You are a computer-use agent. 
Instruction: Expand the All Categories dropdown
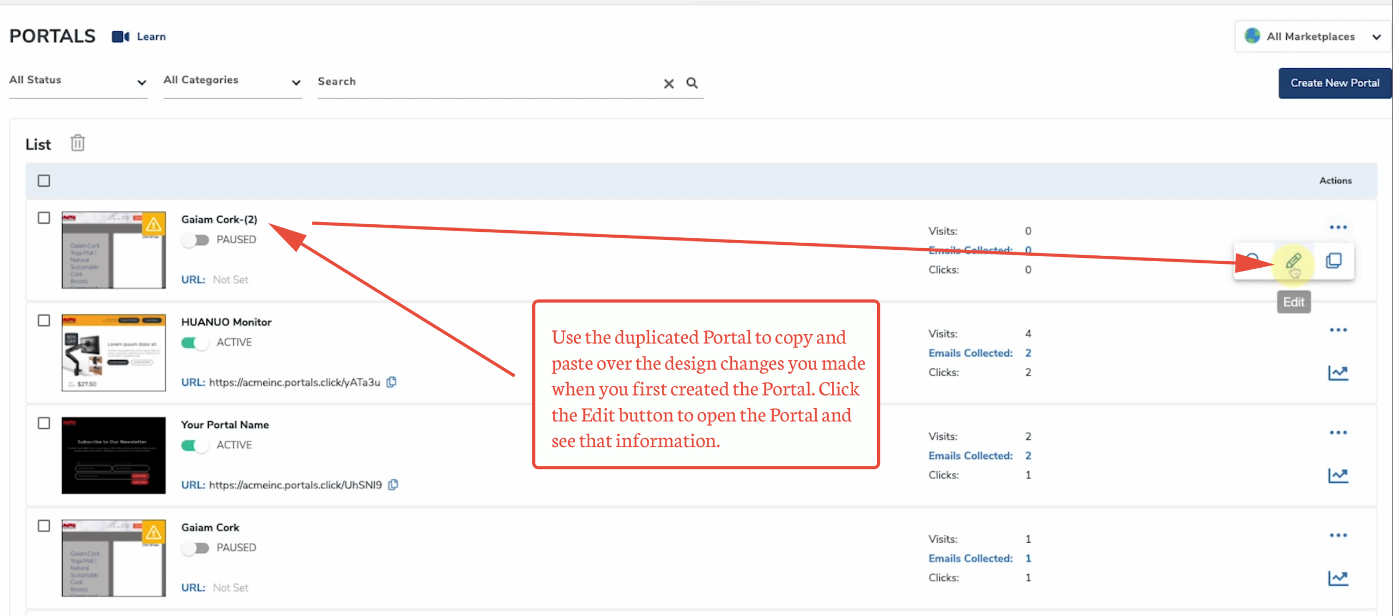tap(232, 81)
